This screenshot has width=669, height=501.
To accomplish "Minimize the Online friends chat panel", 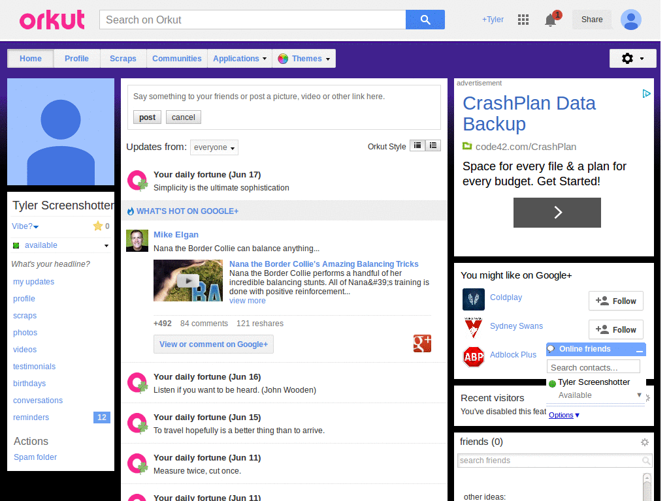I will [x=639, y=350].
